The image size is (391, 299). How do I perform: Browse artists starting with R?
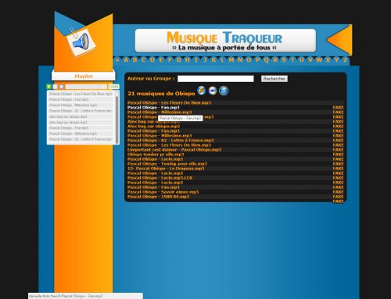coord(275,60)
